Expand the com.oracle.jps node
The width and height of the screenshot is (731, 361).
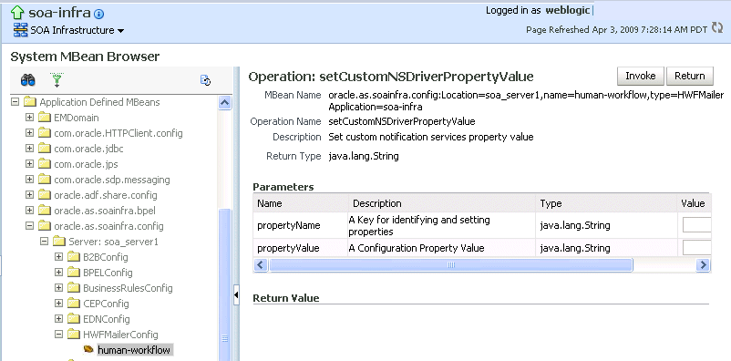(30, 164)
